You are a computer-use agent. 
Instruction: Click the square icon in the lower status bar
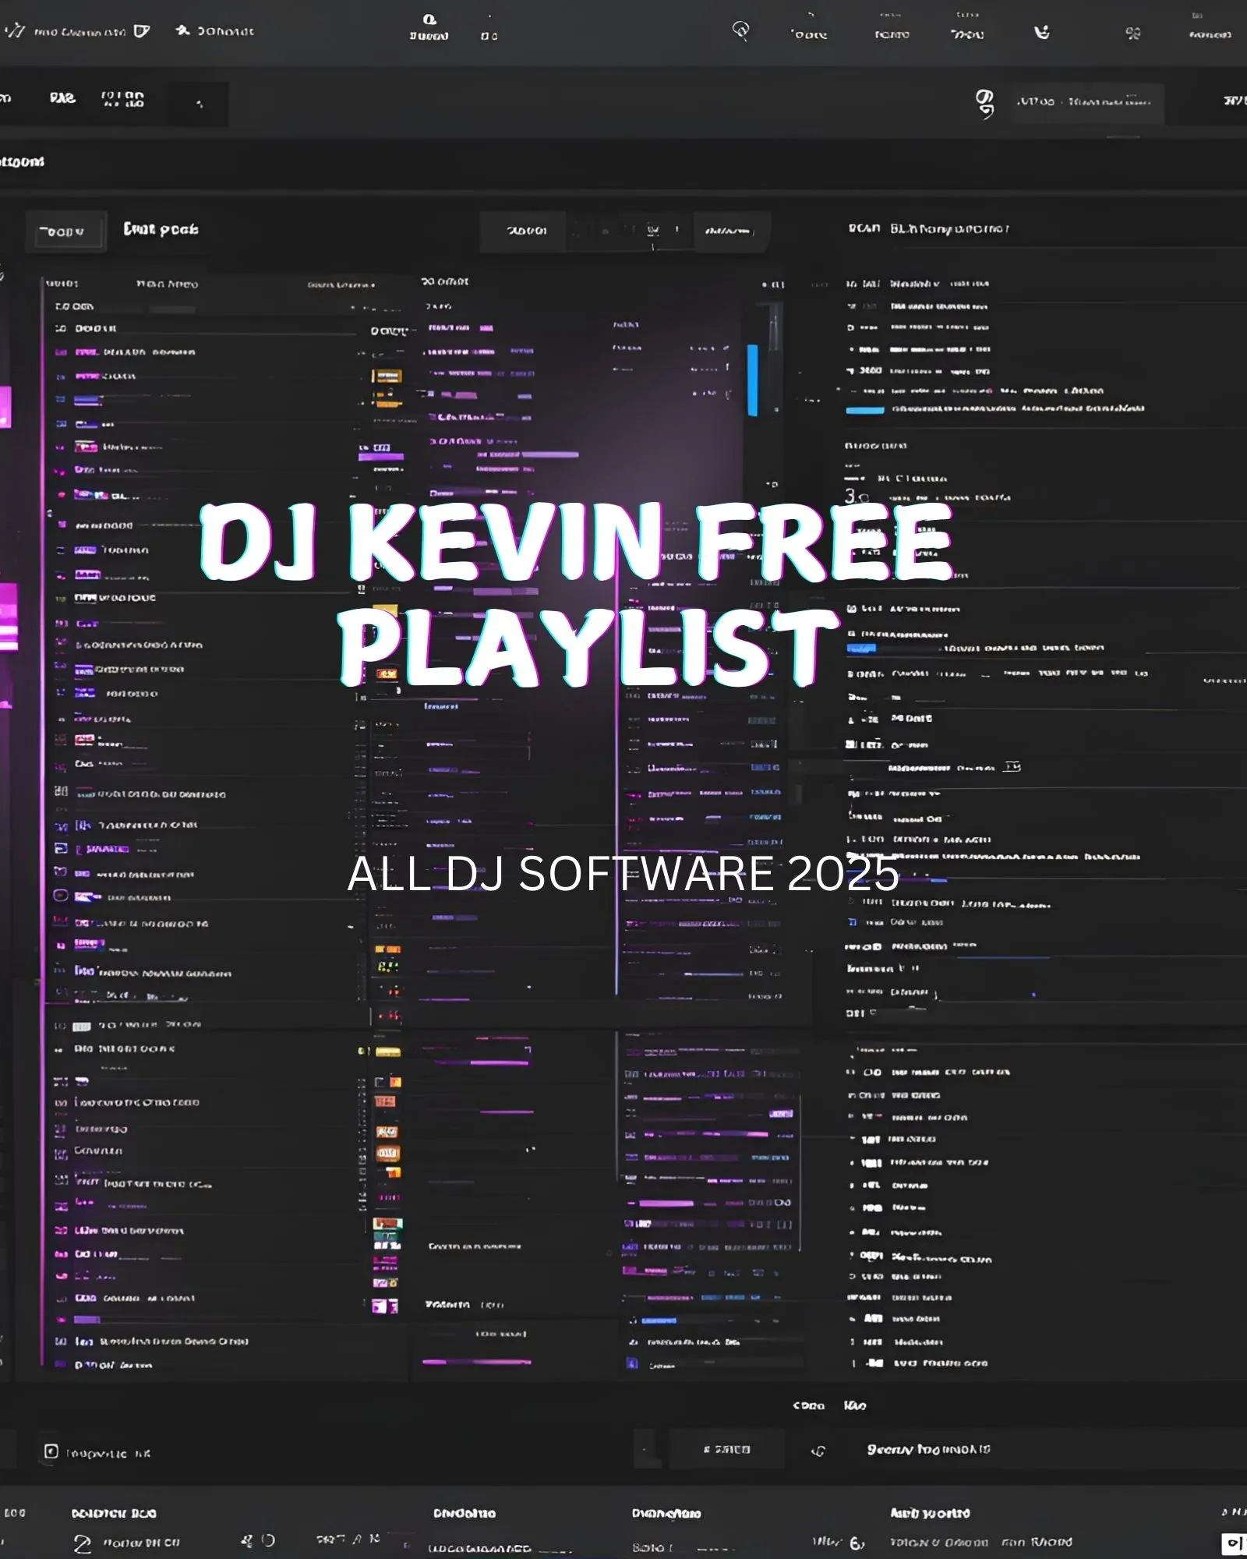51,1451
